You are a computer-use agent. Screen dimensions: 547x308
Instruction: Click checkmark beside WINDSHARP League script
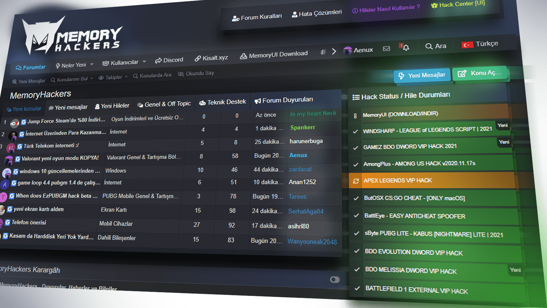coord(355,131)
